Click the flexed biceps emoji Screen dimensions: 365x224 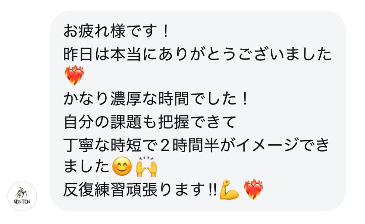pyautogui.click(x=230, y=190)
